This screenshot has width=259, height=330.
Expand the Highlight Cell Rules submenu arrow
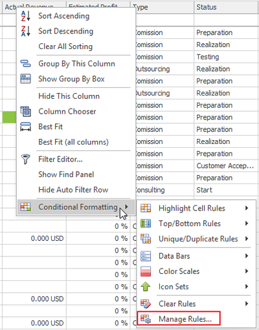pos(247,208)
